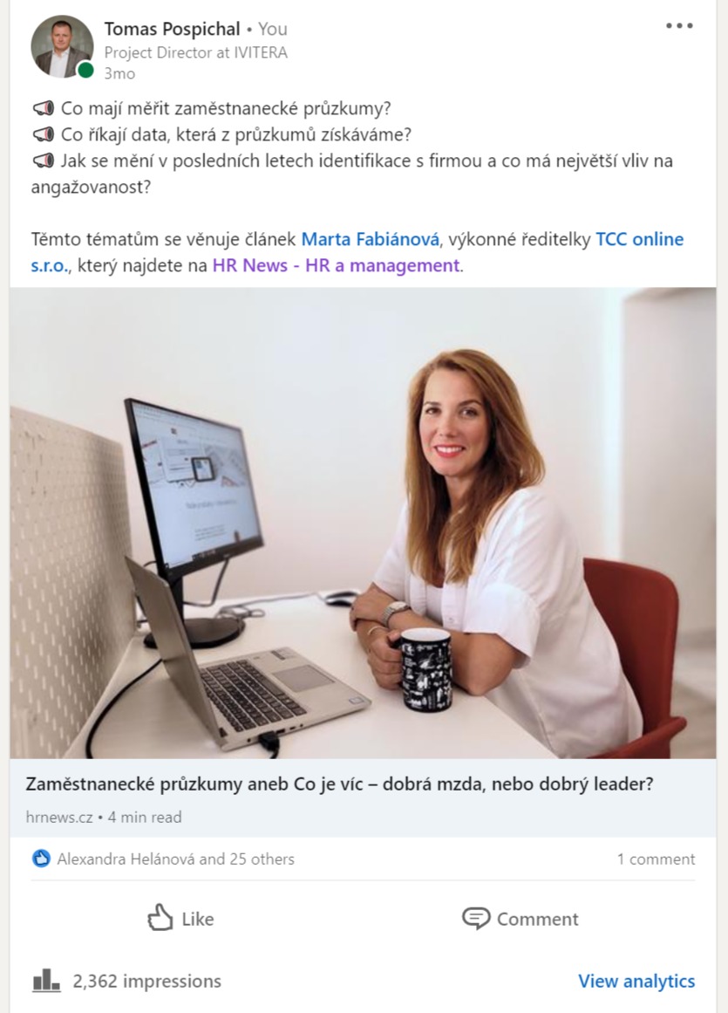
Task: Click the green online status dot
Action: click(85, 70)
